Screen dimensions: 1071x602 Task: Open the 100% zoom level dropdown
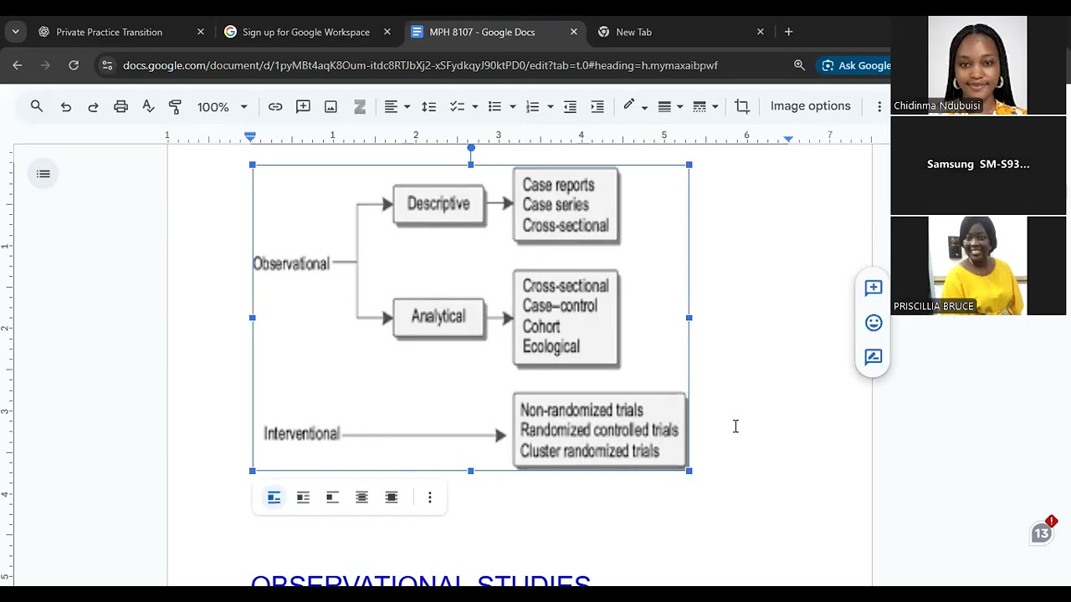(x=222, y=106)
